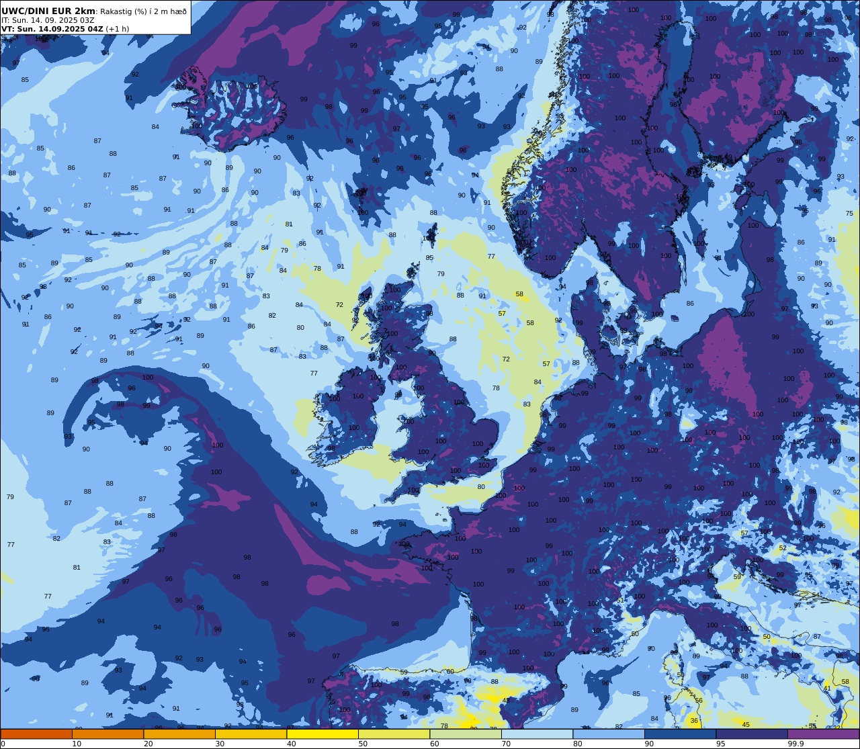
Task: Click the map title UWC/DINI EUR 2km
Action: coord(48,11)
